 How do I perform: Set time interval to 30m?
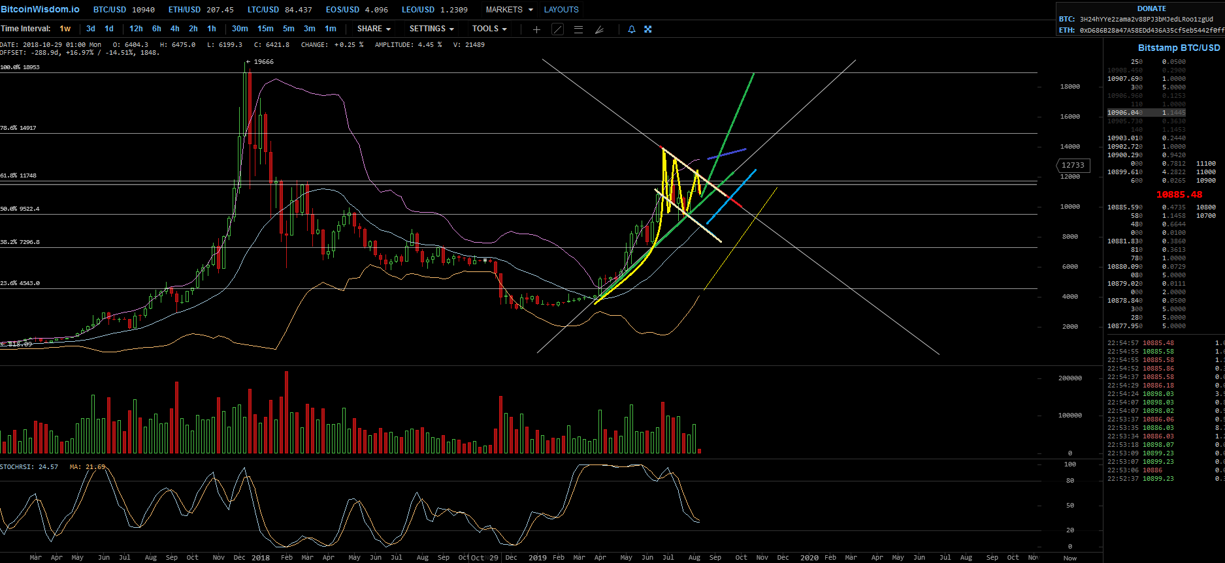pos(240,29)
